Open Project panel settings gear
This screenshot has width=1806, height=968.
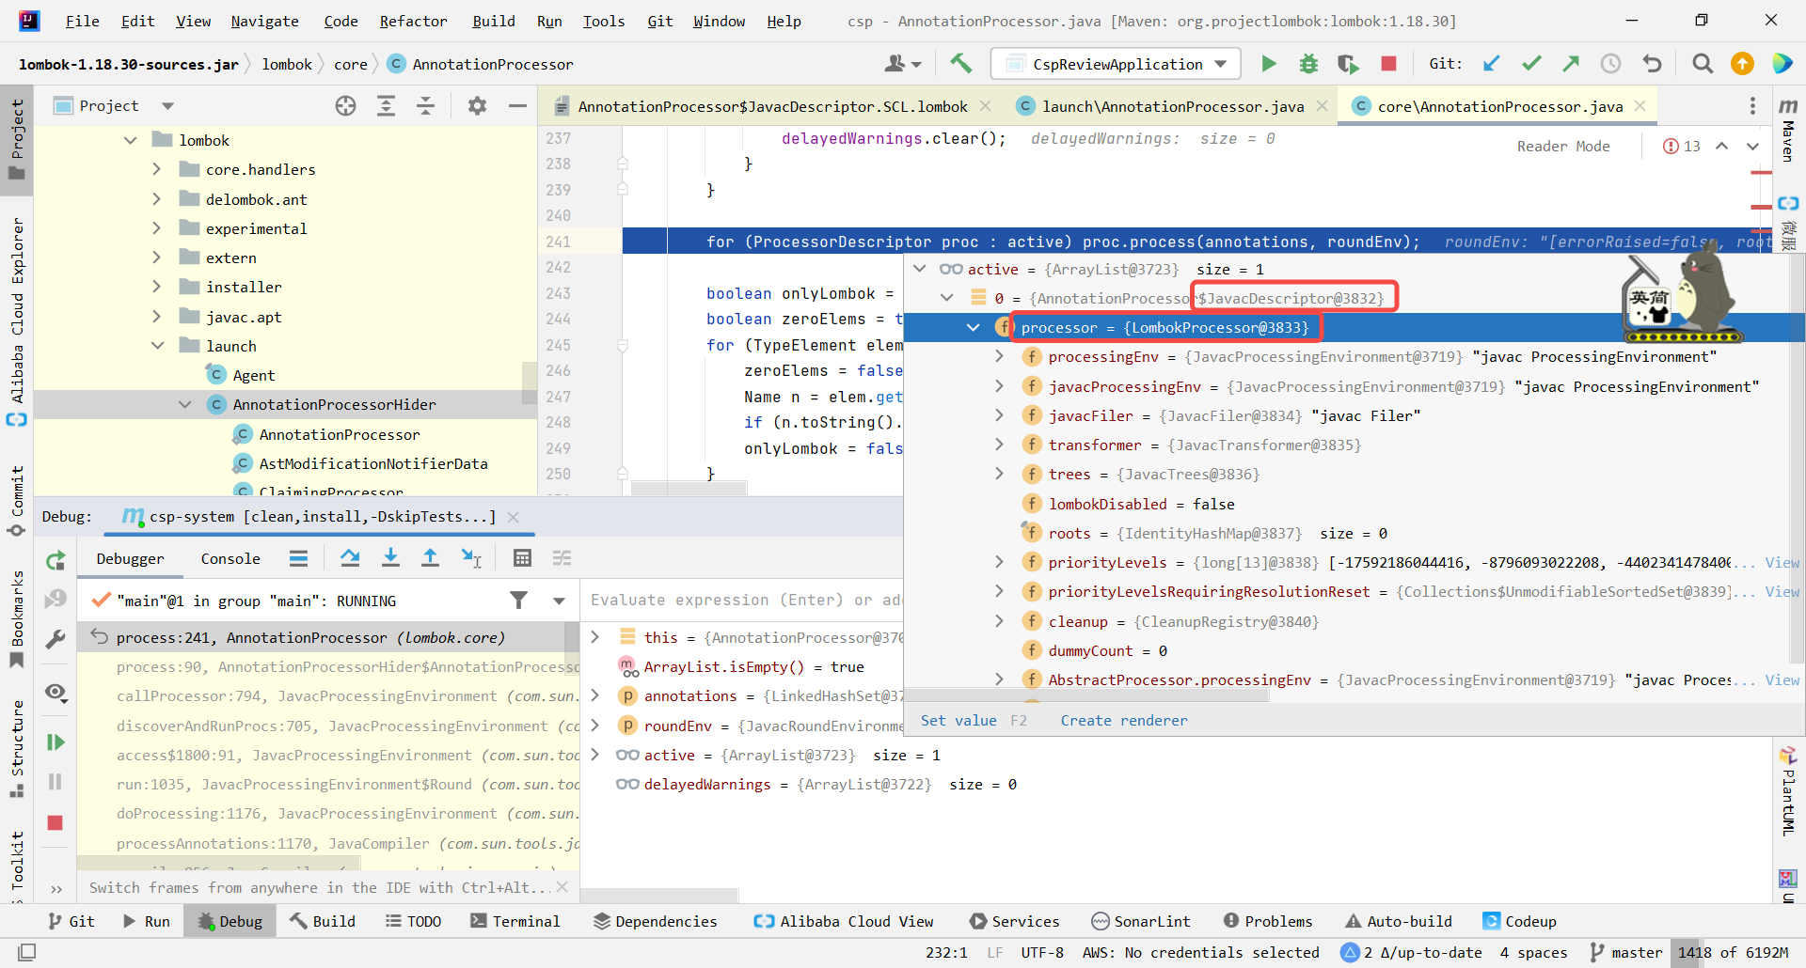point(477,106)
